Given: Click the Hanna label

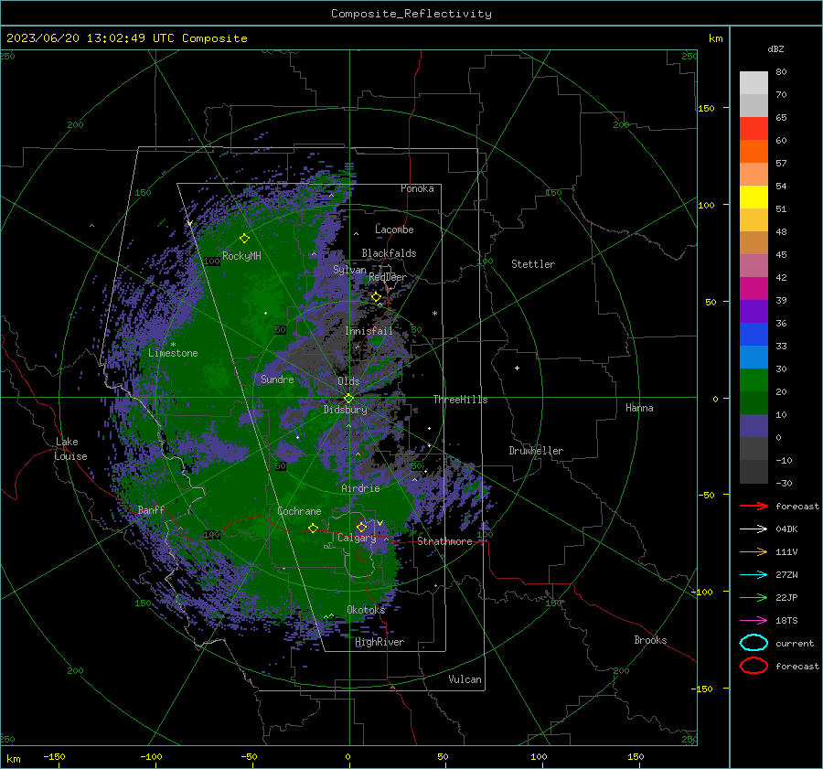Looking at the screenshot, I should [639, 408].
